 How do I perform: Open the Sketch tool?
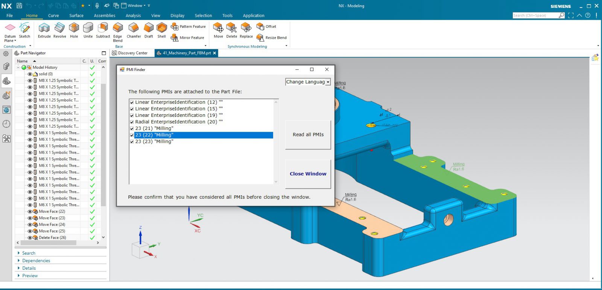(x=24, y=30)
